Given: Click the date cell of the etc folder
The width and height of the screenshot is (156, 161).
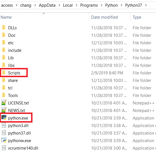Looking at the screenshot, I should pos(109,43).
